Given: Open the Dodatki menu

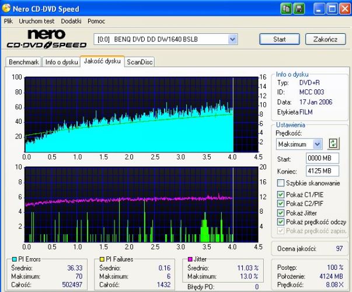Looking at the screenshot, I should (x=71, y=21).
